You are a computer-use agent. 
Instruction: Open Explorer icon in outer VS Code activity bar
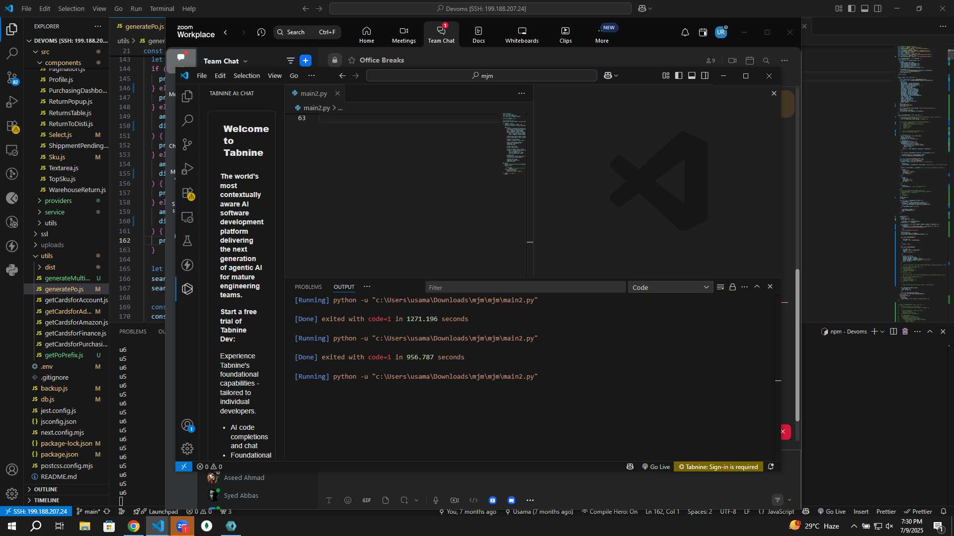click(12, 29)
